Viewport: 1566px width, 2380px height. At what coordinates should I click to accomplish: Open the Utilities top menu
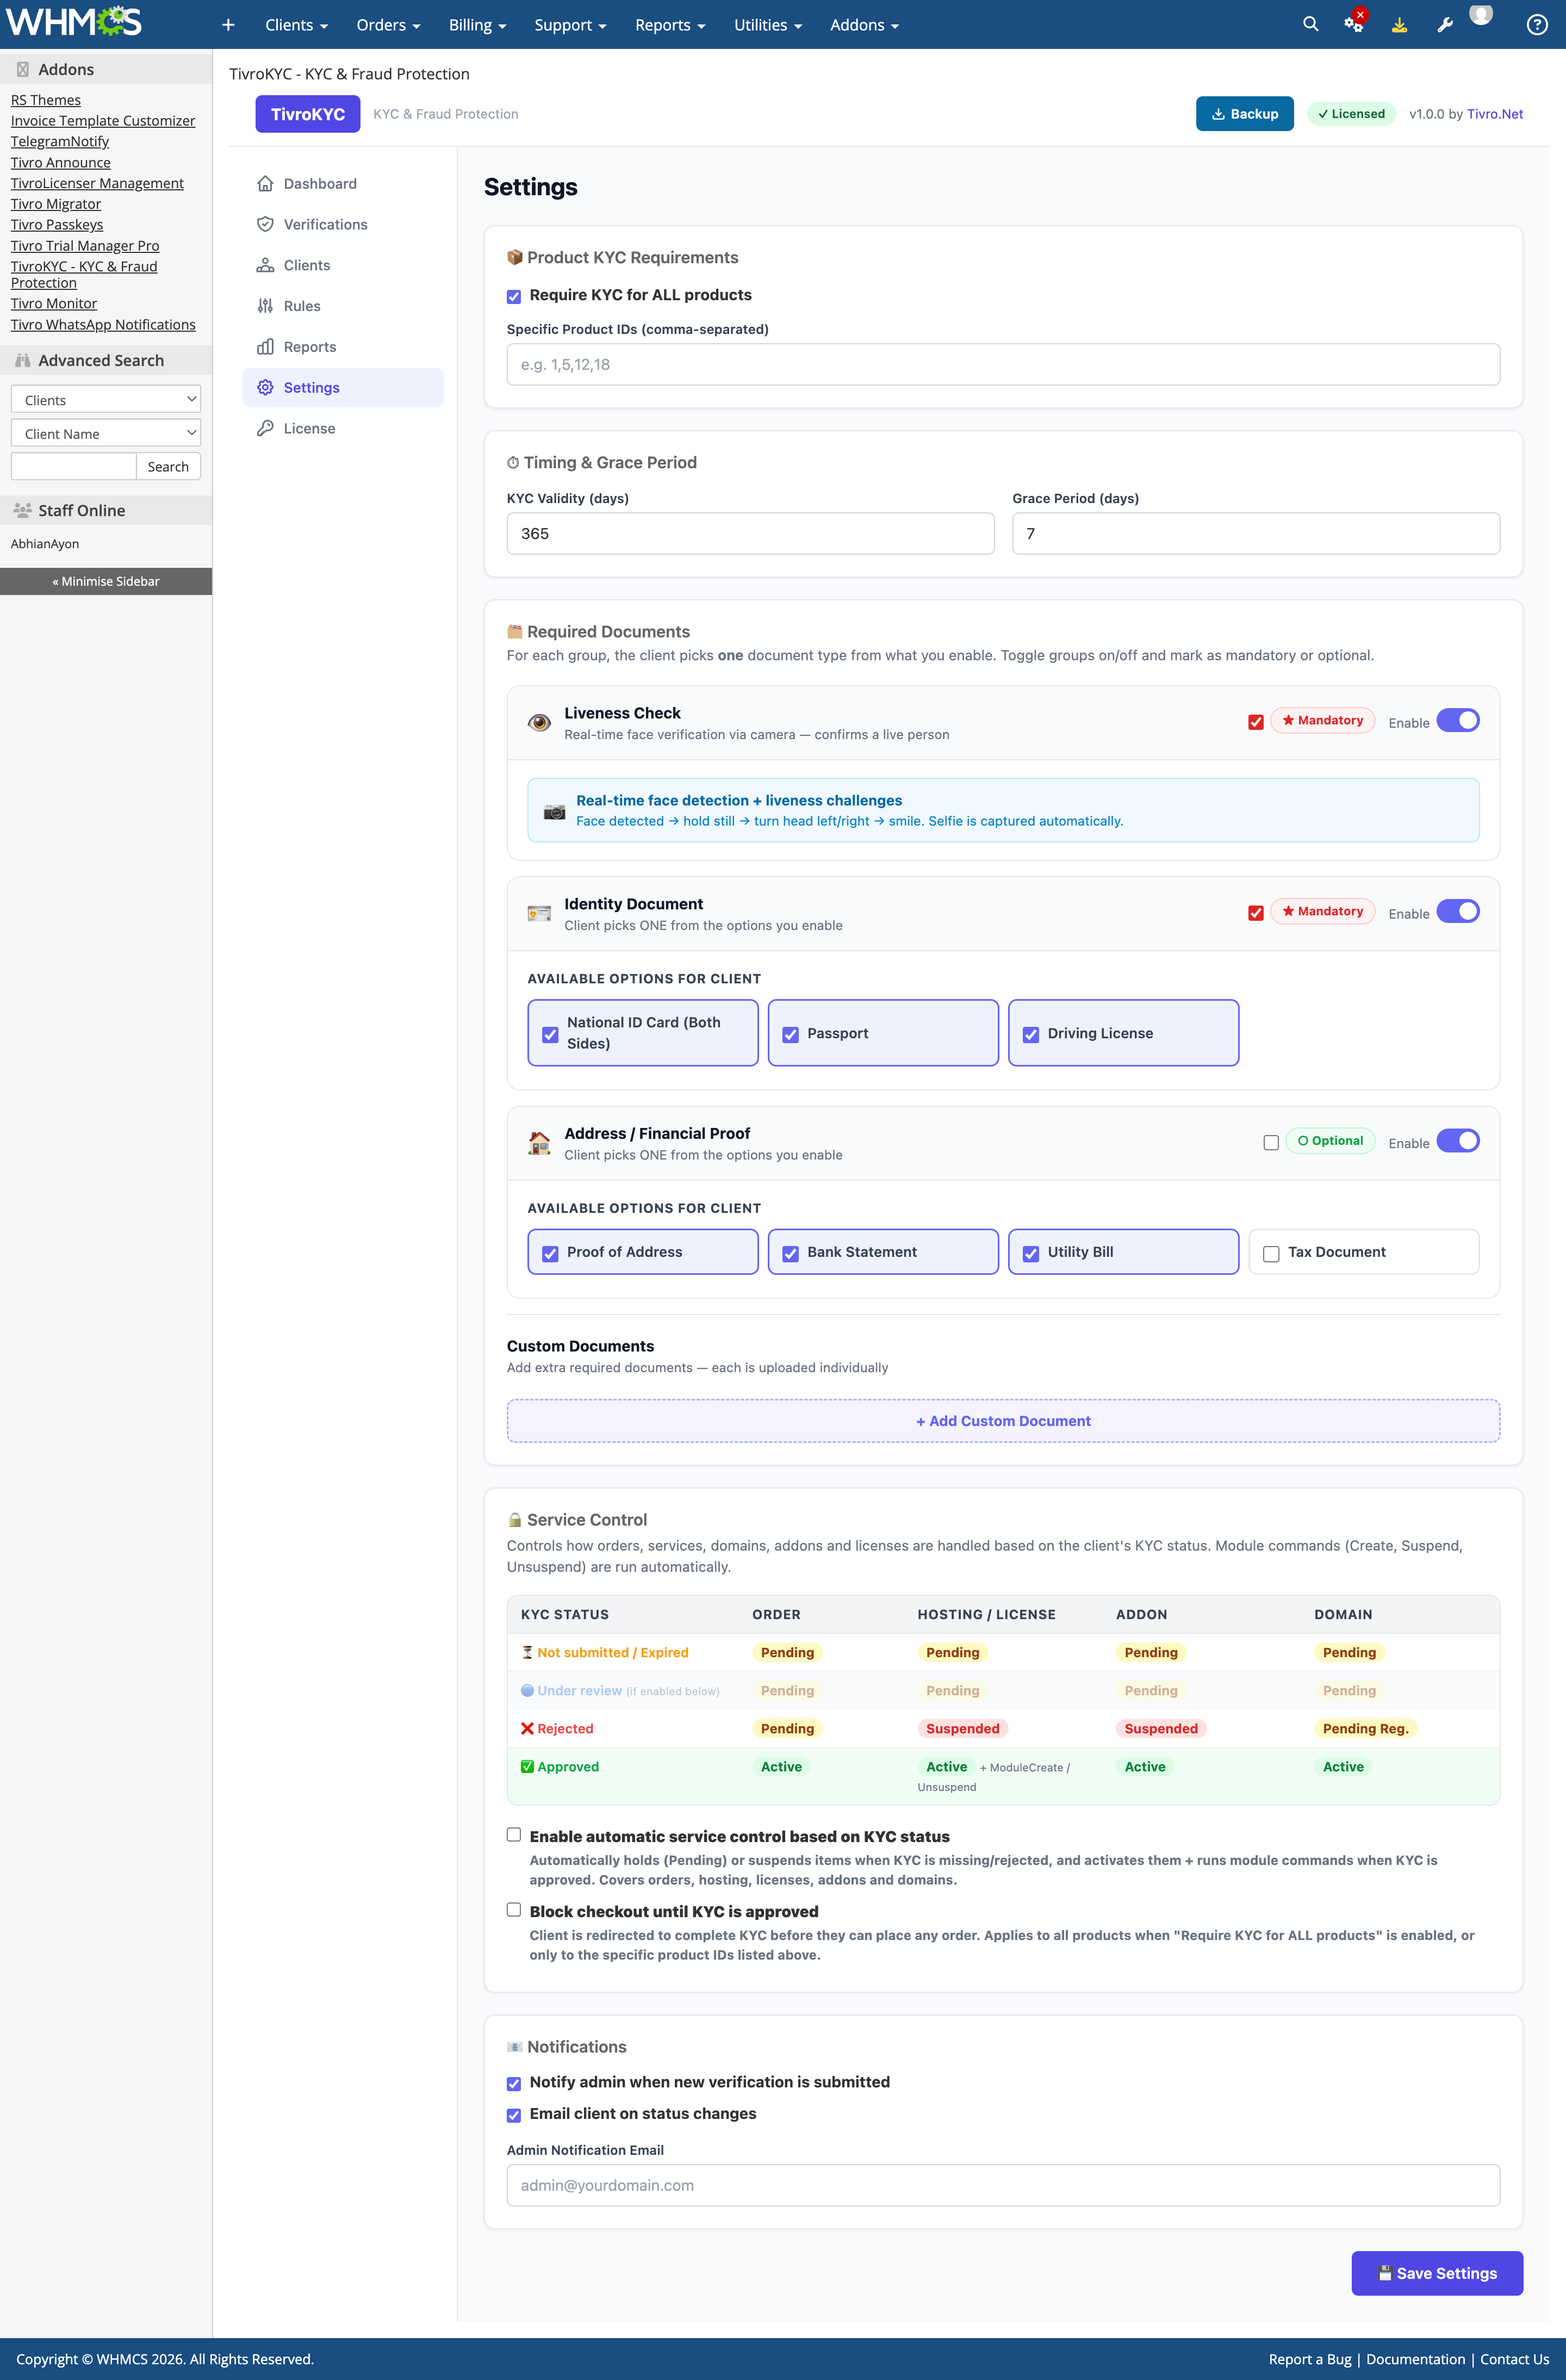coord(767,25)
